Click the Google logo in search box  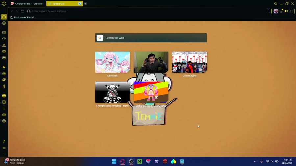(100, 38)
